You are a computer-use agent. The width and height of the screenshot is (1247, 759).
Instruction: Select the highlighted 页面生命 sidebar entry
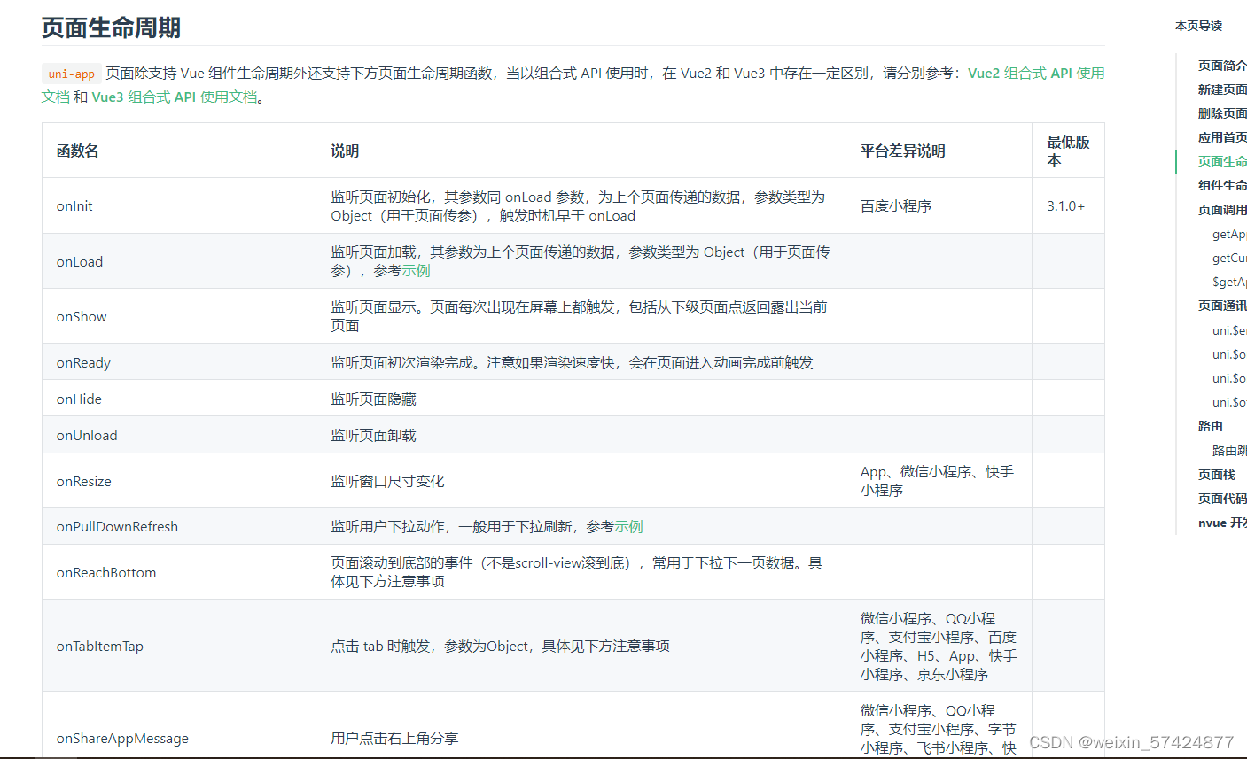[1221, 160]
